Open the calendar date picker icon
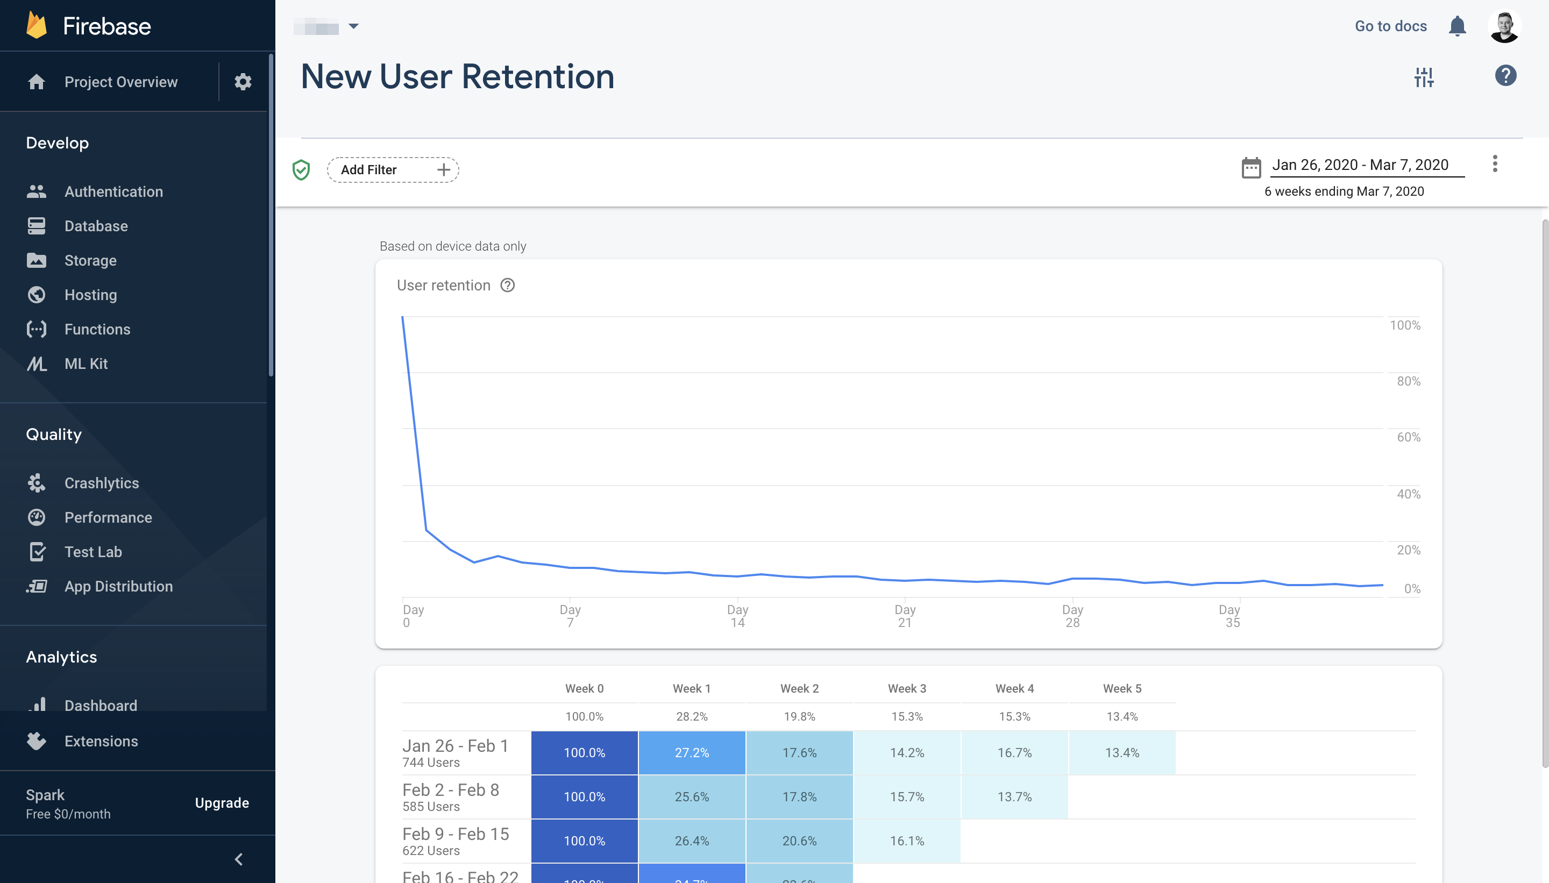Image resolution: width=1549 pixels, height=883 pixels. [x=1250, y=167]
